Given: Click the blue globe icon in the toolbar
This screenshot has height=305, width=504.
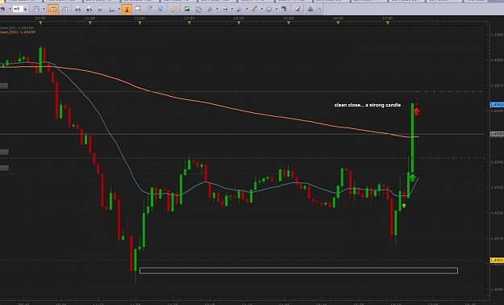Looking at the screenshot, I should pos(160,9).
